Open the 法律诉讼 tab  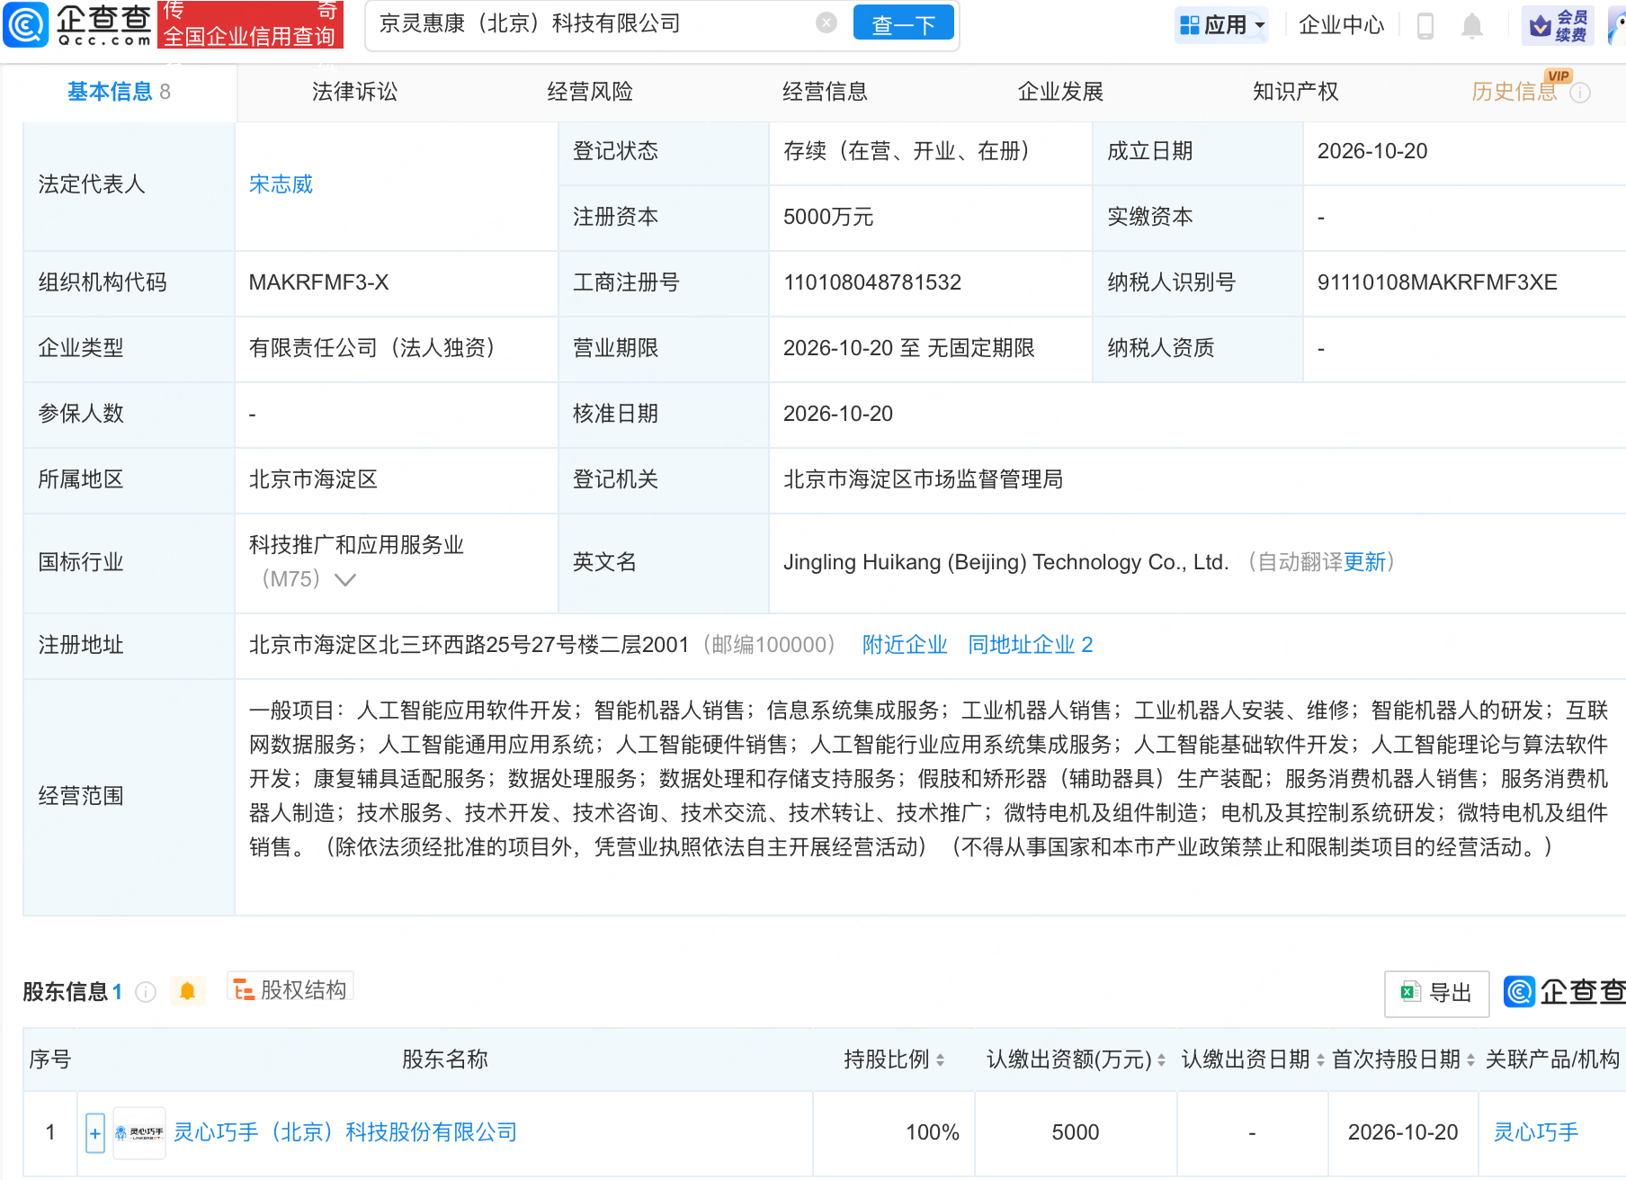(x=354, y=92)
